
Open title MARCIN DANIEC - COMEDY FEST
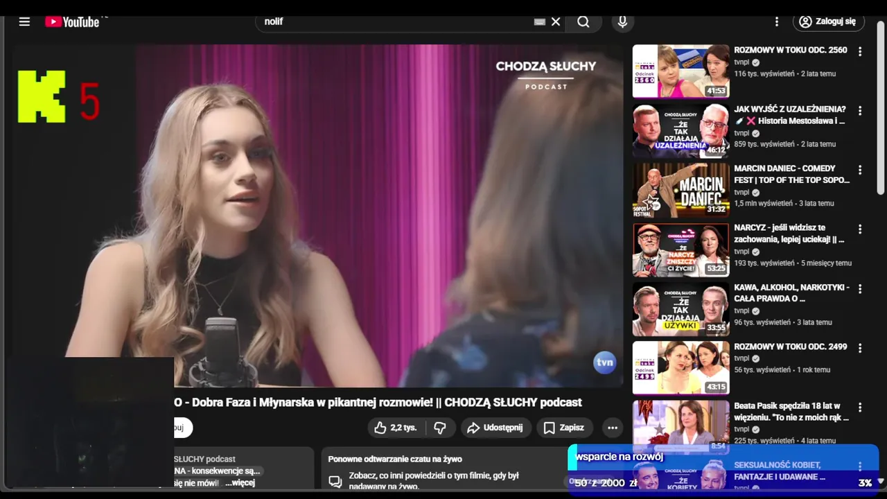(x=791, y=174)
